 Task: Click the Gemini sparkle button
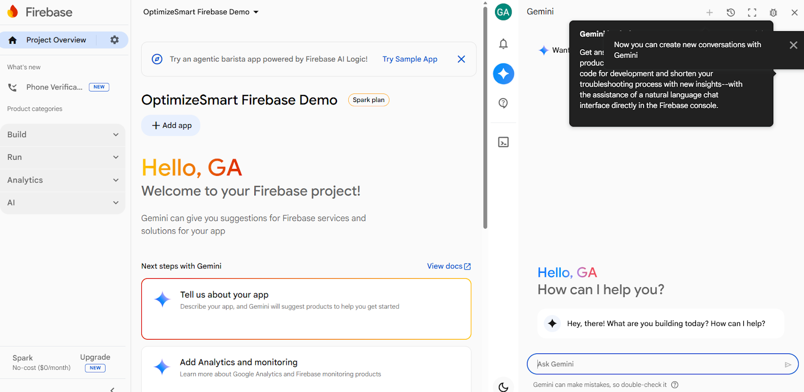pos(503,74)
